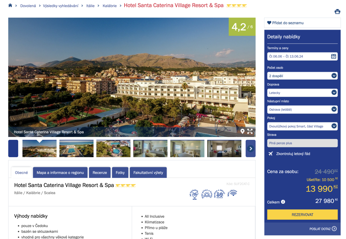Print the page using printer icon
Image resolution: width=346 pixels, height=239 pixels.
337,12
